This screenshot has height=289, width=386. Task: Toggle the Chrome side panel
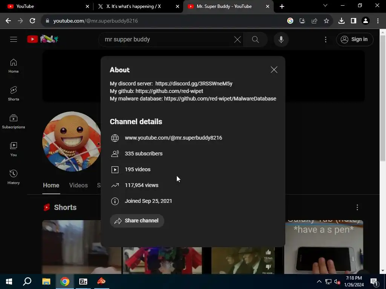click(x=354, y=21)
